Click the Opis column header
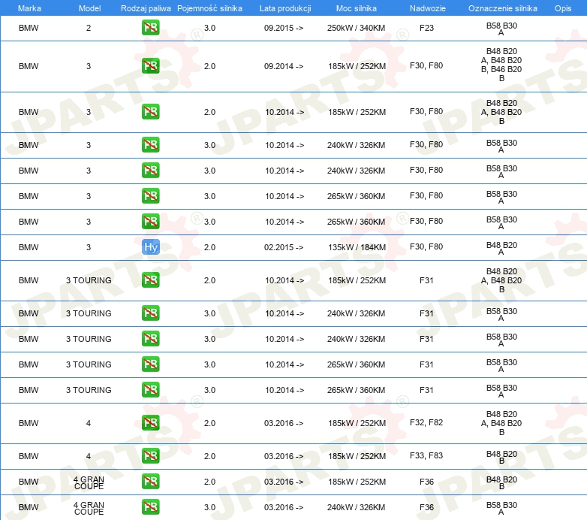Image resolution: width=587 pixels, height=520 pixels. tap(563, 8)
